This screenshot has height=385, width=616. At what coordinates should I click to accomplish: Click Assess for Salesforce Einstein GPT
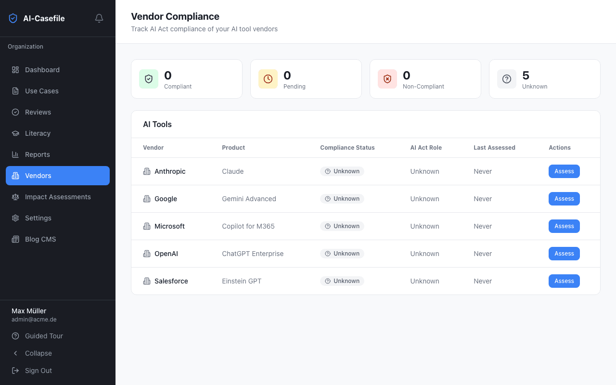tap(564, 281)
